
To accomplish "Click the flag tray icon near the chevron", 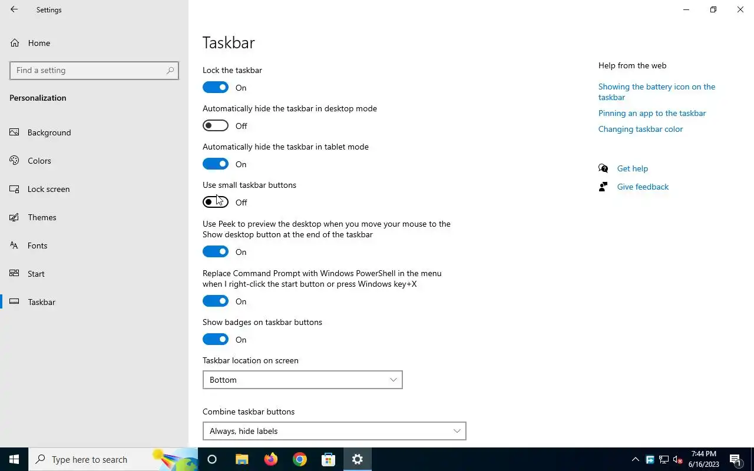I will (x=650, y=459).
